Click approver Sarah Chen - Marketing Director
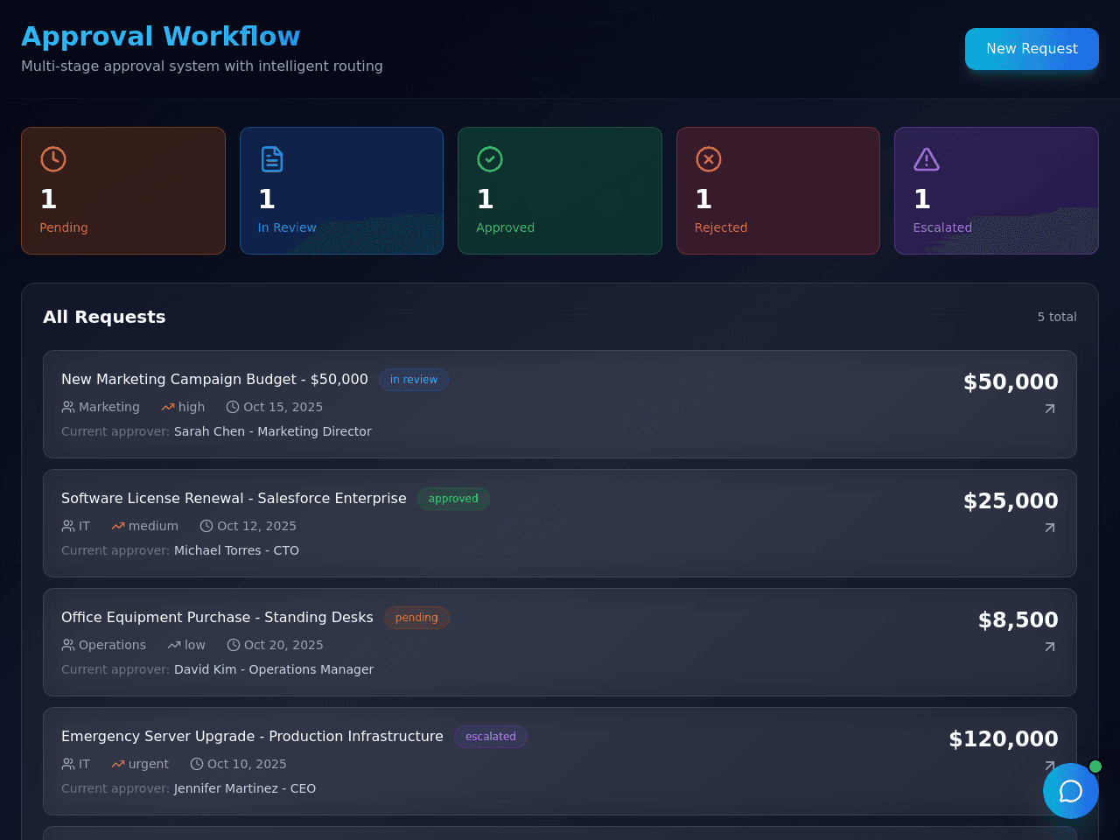The height and width of the screenshot is (840, 1120). point(273,431)
